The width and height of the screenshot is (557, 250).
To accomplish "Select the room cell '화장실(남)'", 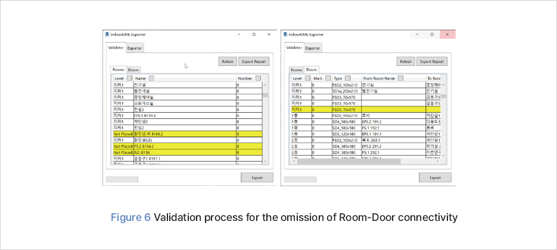I will point(185,140).
